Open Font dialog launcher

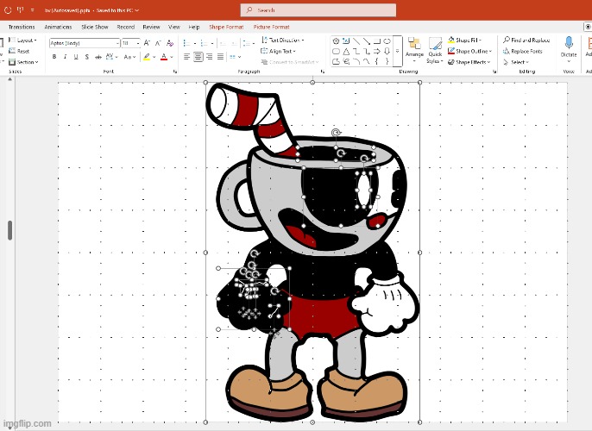(175, 72)
